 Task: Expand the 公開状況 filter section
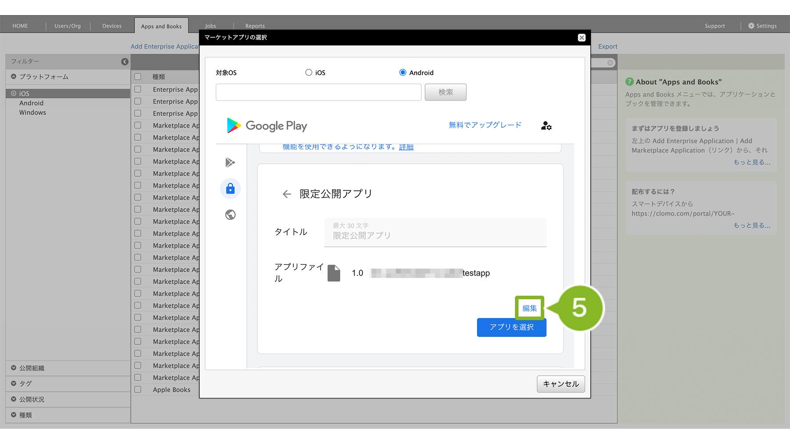click(31, 399)
